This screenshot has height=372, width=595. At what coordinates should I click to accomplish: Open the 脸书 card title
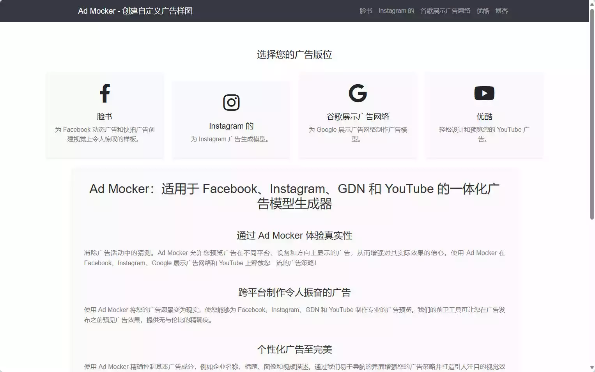click(104, 117)
